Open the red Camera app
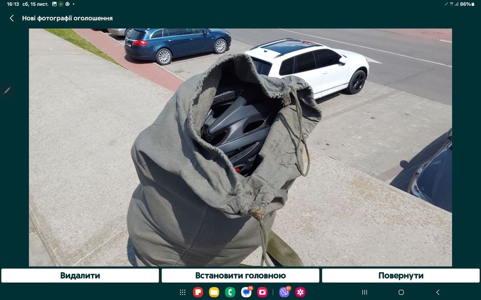The image size is (481, 300). (x=262, y=292)
